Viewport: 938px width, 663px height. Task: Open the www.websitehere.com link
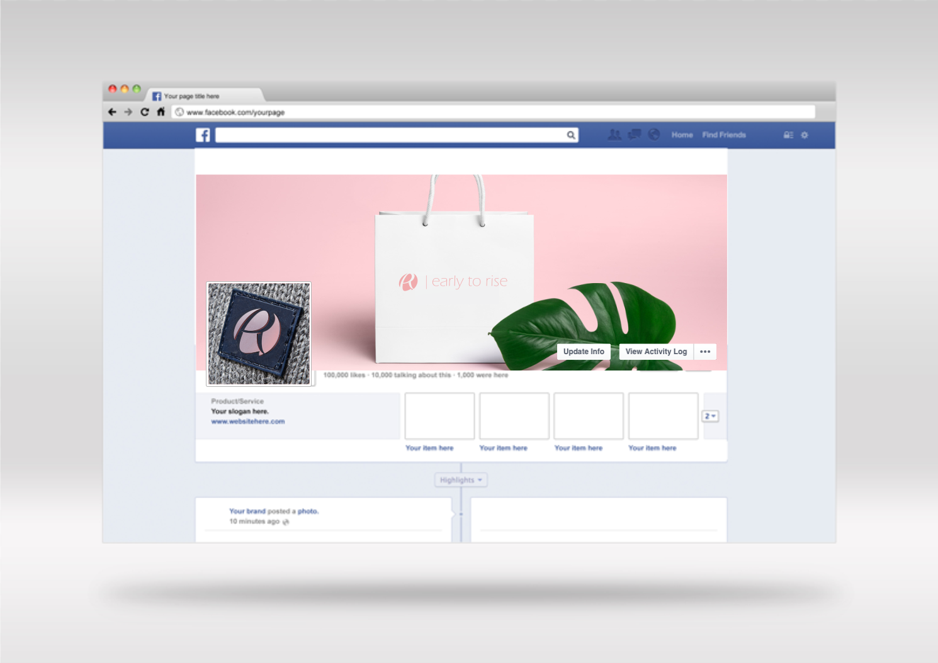tap(248, 421)
